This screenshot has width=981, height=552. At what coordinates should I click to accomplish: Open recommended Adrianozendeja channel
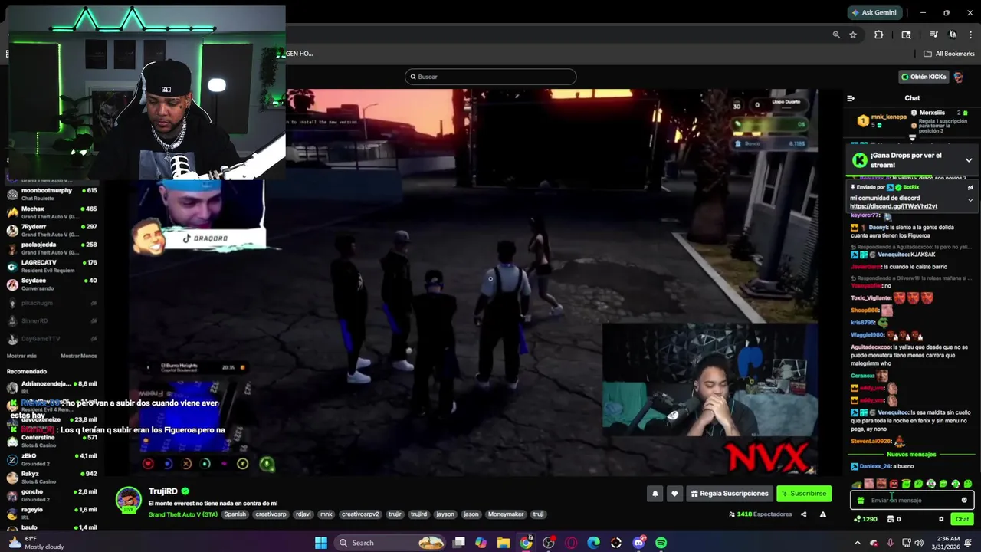click(52, 387)
